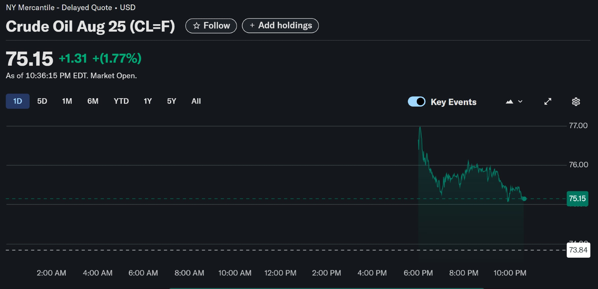Expand the chart to fullscreen
Viewport: 598px width, 289px height.
click(547, 102)
